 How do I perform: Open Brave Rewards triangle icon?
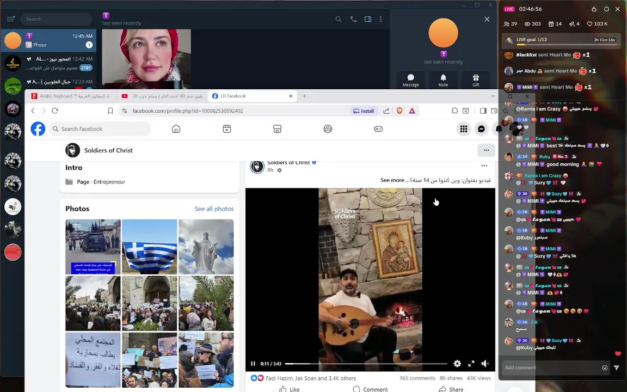click(x=412, y=111)
